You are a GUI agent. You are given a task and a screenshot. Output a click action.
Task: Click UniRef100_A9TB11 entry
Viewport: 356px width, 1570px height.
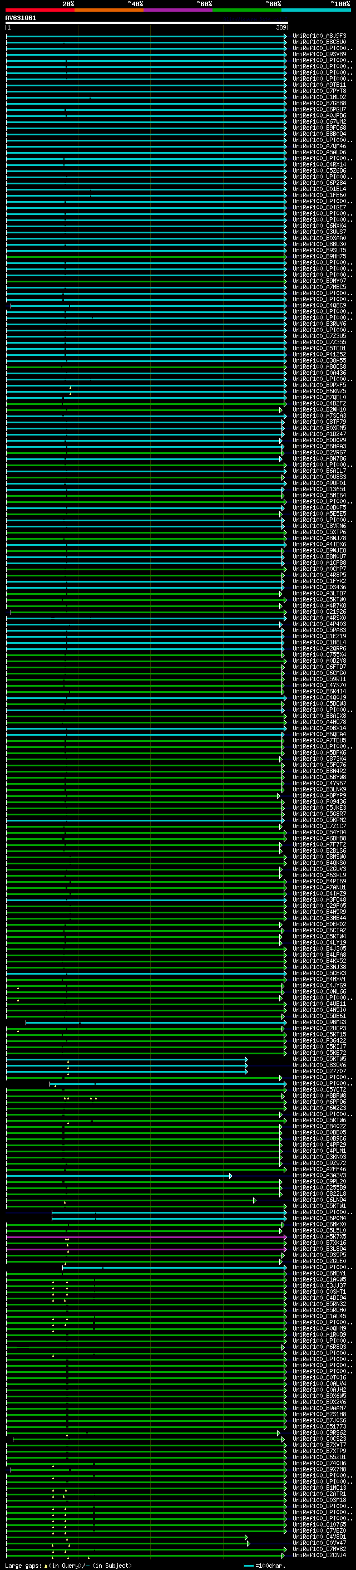(x=319, y=85)
